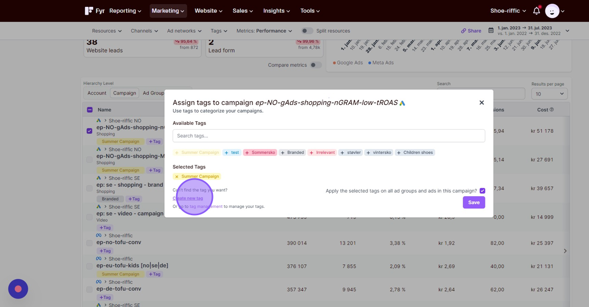589x307 pixels.
Task: Check the ep-eu-tofu-kids row checkbox
Action: point(89,266)
